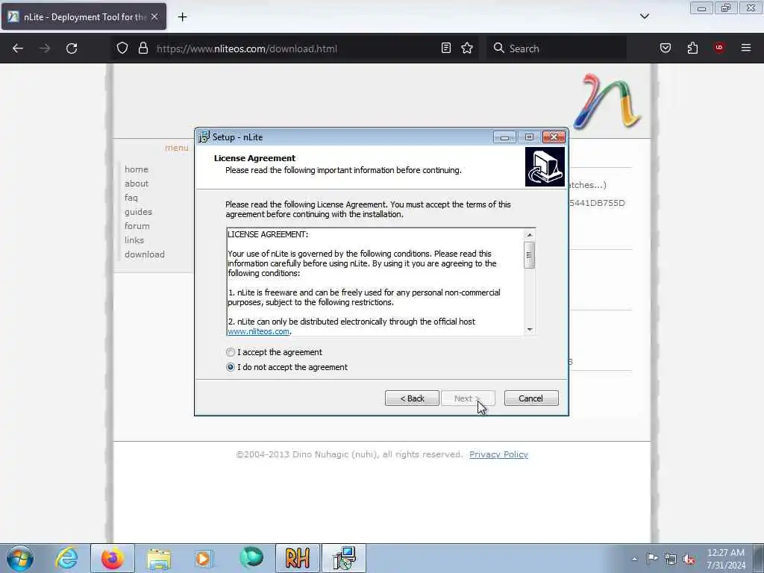Click the muted volume tray icon
This screenshot has height=573, width=764.
[x=689, y=559]
